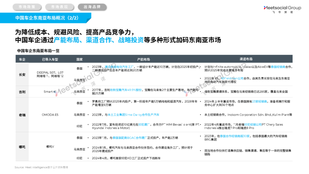The width and height of the screenshot is (309, 174).
Task: Click the blue text 本土工业集团Sime Darby合作生产汽车
Action: point(133,115)
